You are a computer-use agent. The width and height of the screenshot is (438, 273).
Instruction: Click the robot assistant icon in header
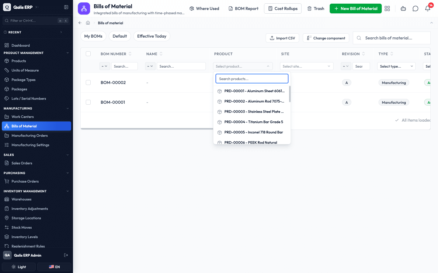click(x=403, y=8)
